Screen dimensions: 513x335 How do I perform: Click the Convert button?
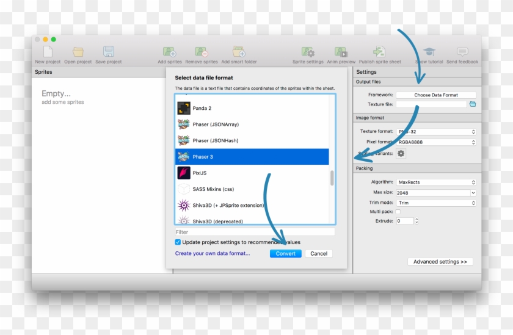click(x=286, y=254)
